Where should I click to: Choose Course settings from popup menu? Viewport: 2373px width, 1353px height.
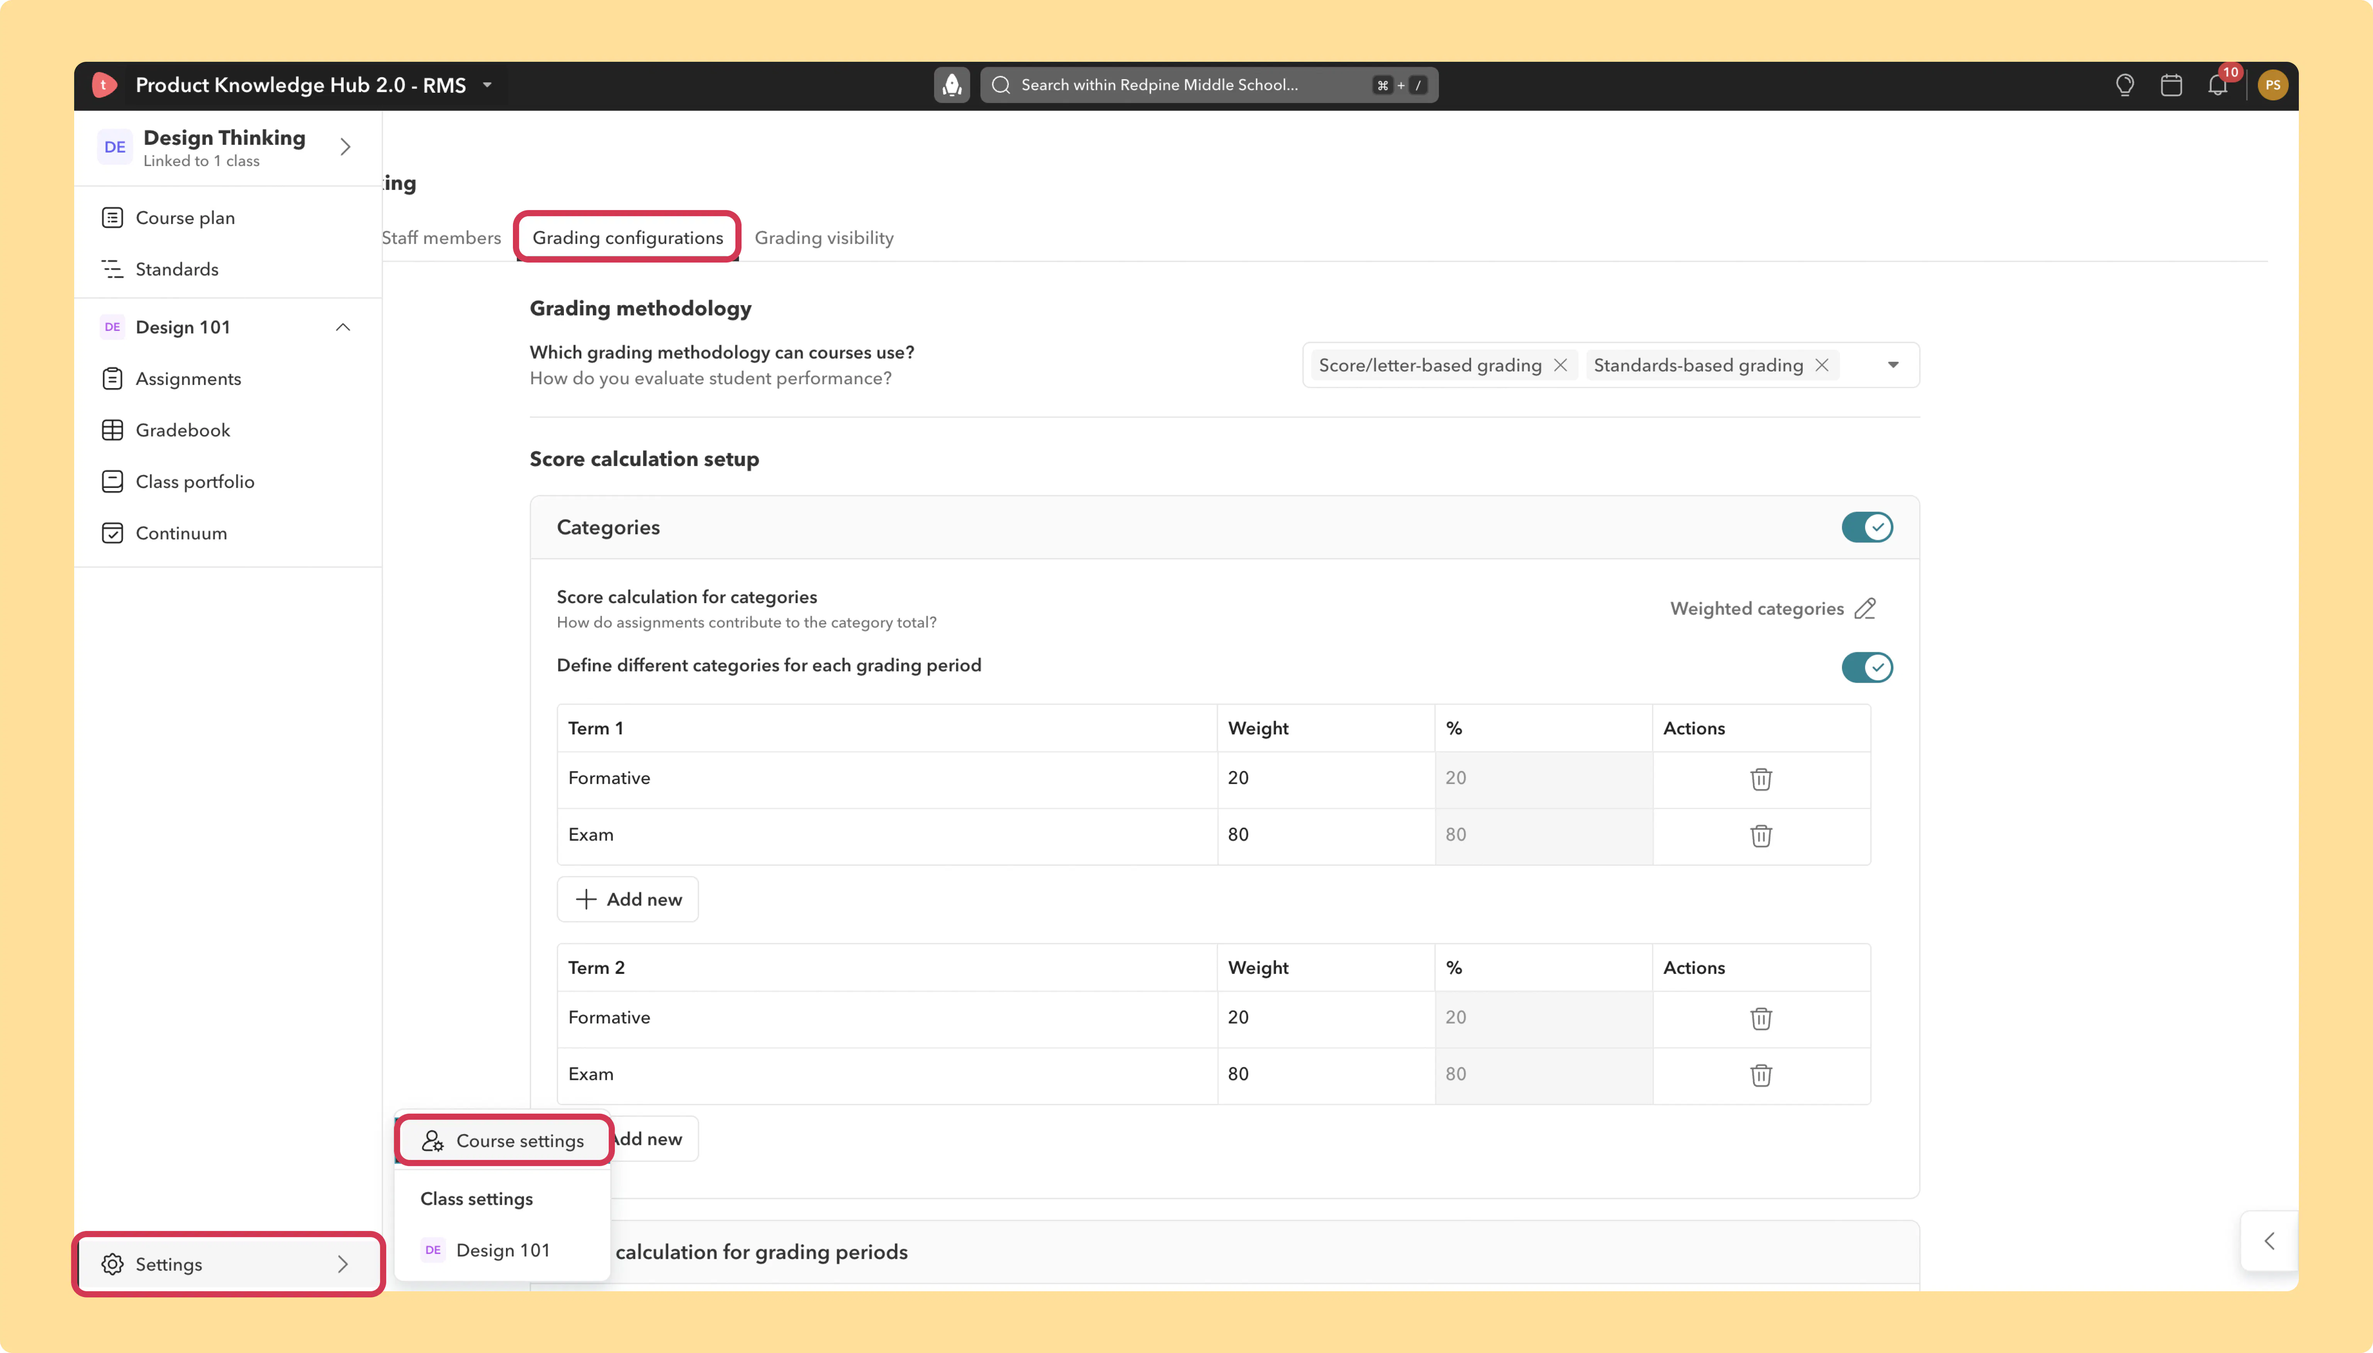pyautogui.click(x=503, y=1140)
